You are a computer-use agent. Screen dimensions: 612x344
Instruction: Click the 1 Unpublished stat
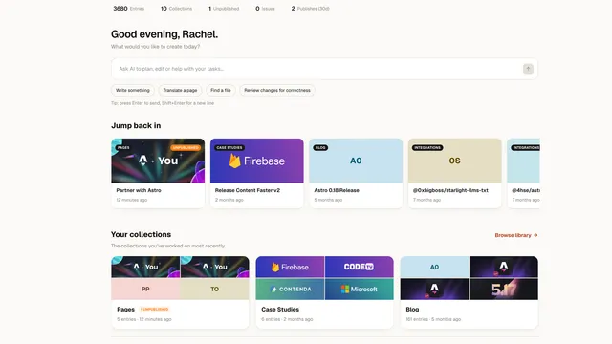click(224, 9)
